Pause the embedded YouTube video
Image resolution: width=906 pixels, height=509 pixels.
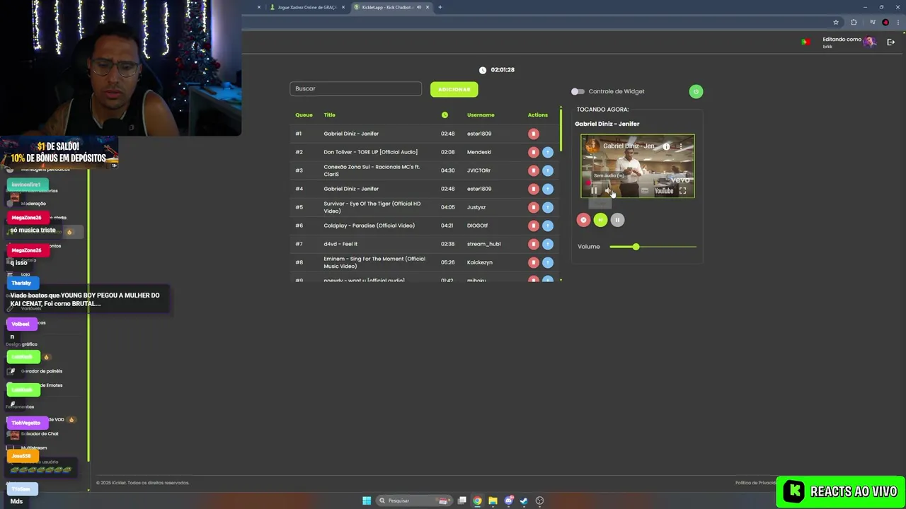[594, 190]
